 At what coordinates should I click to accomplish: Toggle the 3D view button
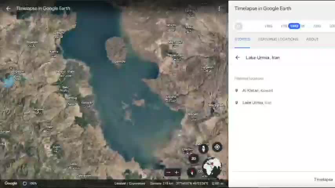[193, 159]
